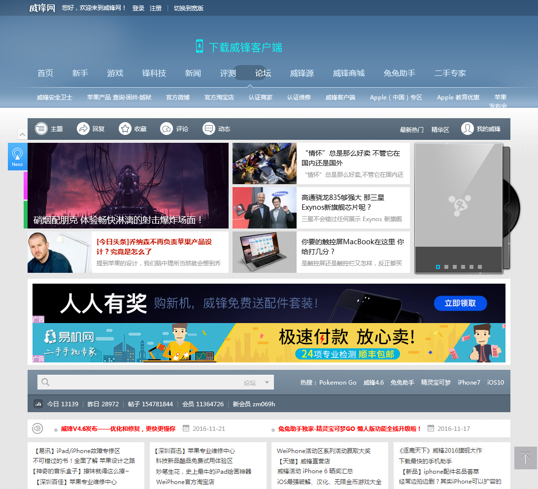Click the 登录 login link
Image resolution: width=538 pixels, height=489 pixels.
click(x=138, y=8)
